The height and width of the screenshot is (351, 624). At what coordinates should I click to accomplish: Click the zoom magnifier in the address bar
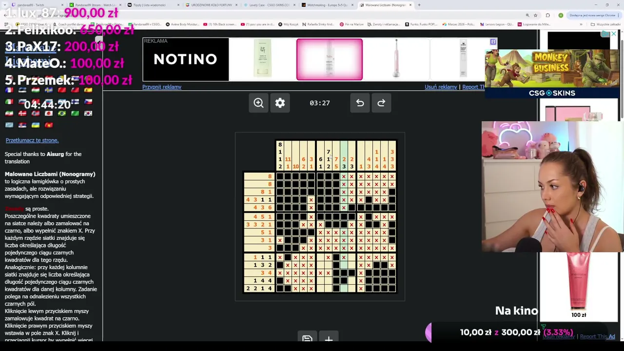(x=527, y=15)
